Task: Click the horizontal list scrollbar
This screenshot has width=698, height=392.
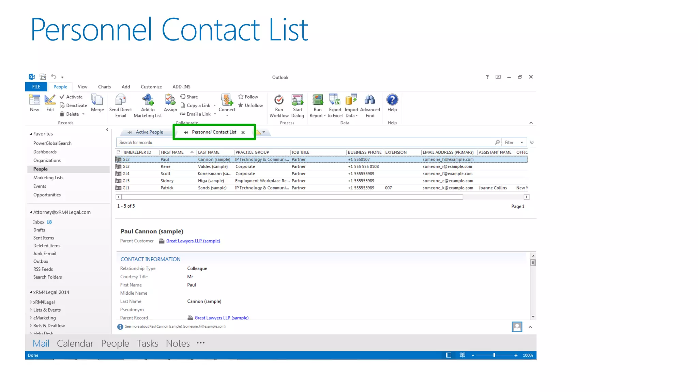Action: tap(292, 197)
